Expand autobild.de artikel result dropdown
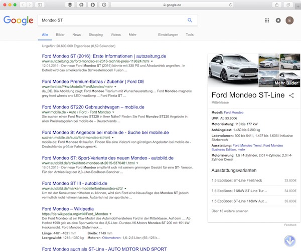This screenshot has width=301, height=252. coord(137,163)
